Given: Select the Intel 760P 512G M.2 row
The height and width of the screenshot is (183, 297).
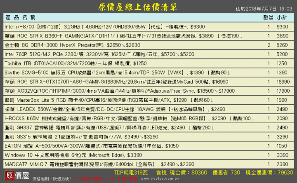Looking at the screenshot, I should [x=148, y=54].
